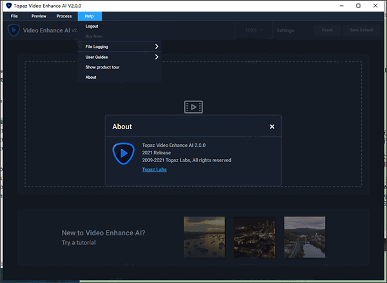
Task: Minimize the Topaz window
Action: pos(342,6)
